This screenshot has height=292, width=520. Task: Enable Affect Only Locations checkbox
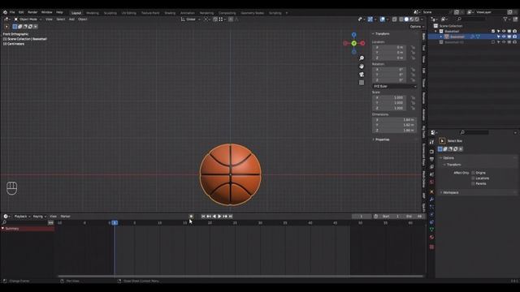[473, 178]
